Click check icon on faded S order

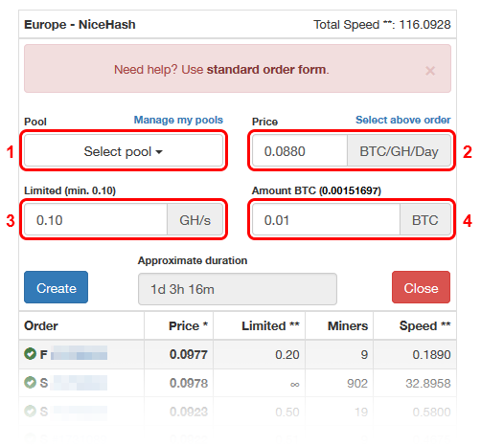(30, 411)
